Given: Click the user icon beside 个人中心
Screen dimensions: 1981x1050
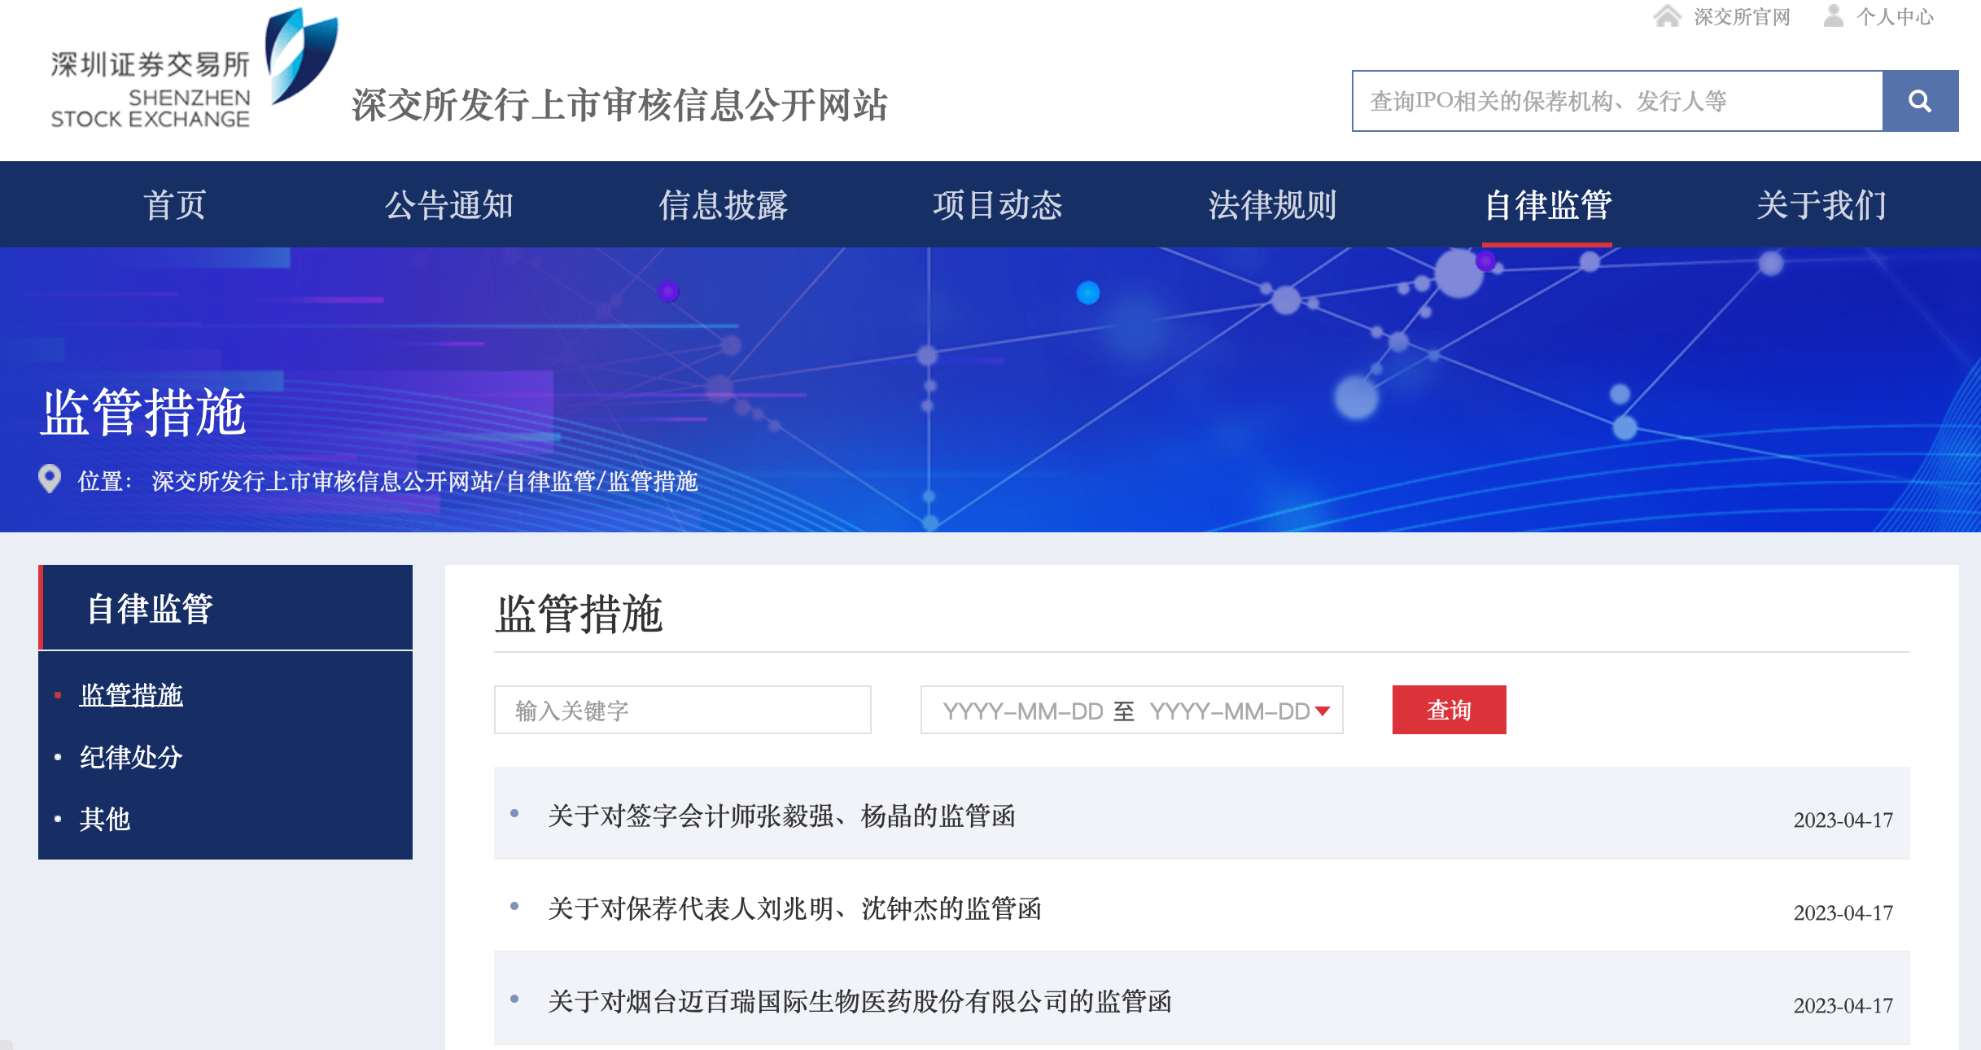Looking at the screenshot, I should tap(1833, 16).
